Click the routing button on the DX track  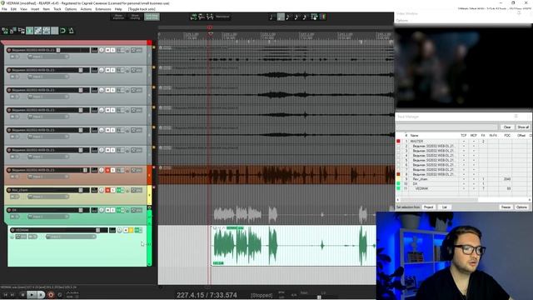[x=94, y=210]
